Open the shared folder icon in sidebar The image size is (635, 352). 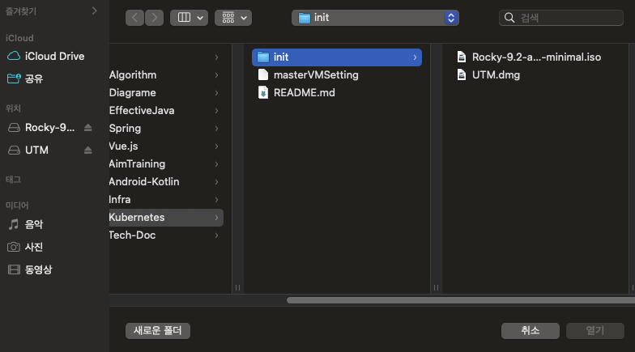coord(14,78)
